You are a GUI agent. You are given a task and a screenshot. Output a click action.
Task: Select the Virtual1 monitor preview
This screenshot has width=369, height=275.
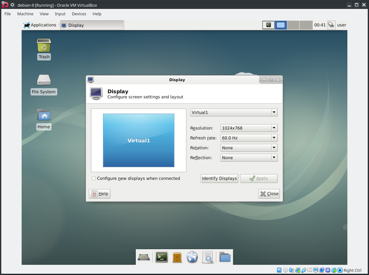coord(139,140)
